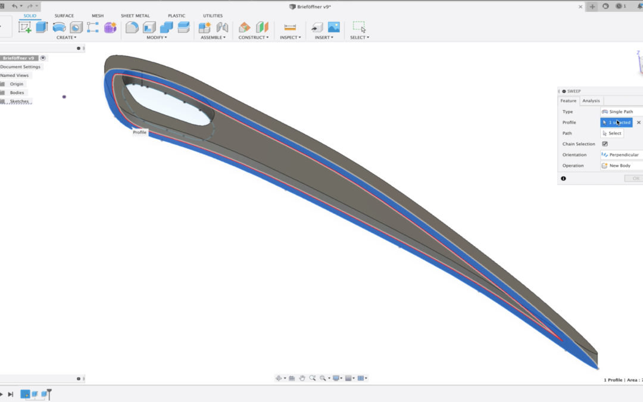Uncheck the Chain Selection checkbox

[x=605, y=144]
